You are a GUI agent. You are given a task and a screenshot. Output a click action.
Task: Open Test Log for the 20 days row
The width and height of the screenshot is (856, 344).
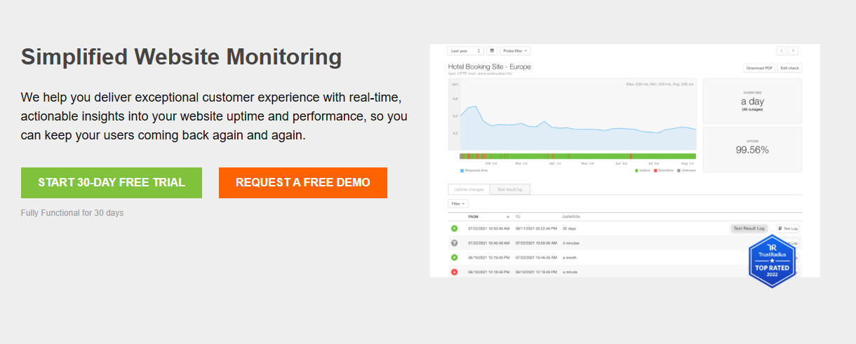789,228
